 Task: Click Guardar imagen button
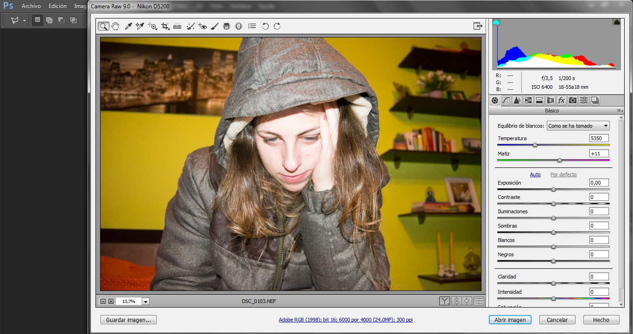click(128, 320)
